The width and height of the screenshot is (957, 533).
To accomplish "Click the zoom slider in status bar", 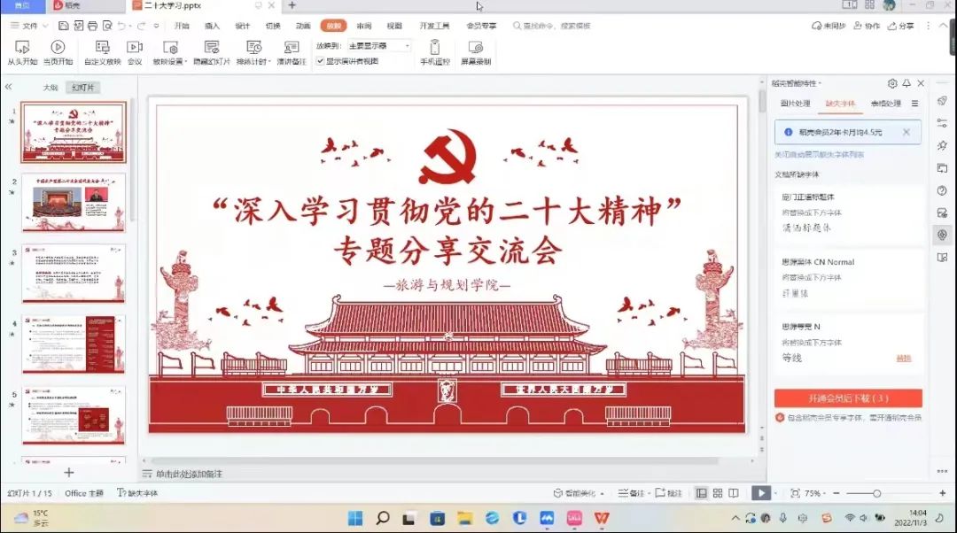I will pyautogui.click(x=876, y=493).
